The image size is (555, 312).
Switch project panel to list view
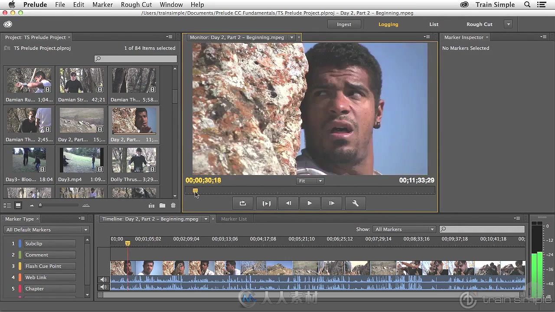point(7,205)
